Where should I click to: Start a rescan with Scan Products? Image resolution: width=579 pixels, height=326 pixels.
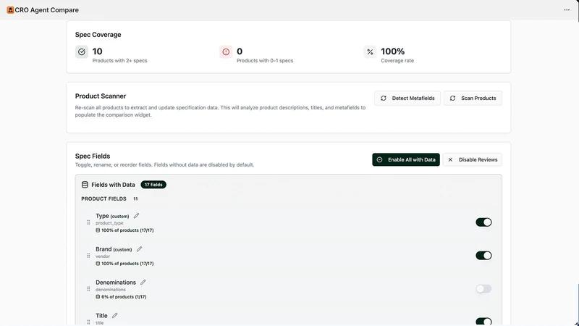point(473,99)
